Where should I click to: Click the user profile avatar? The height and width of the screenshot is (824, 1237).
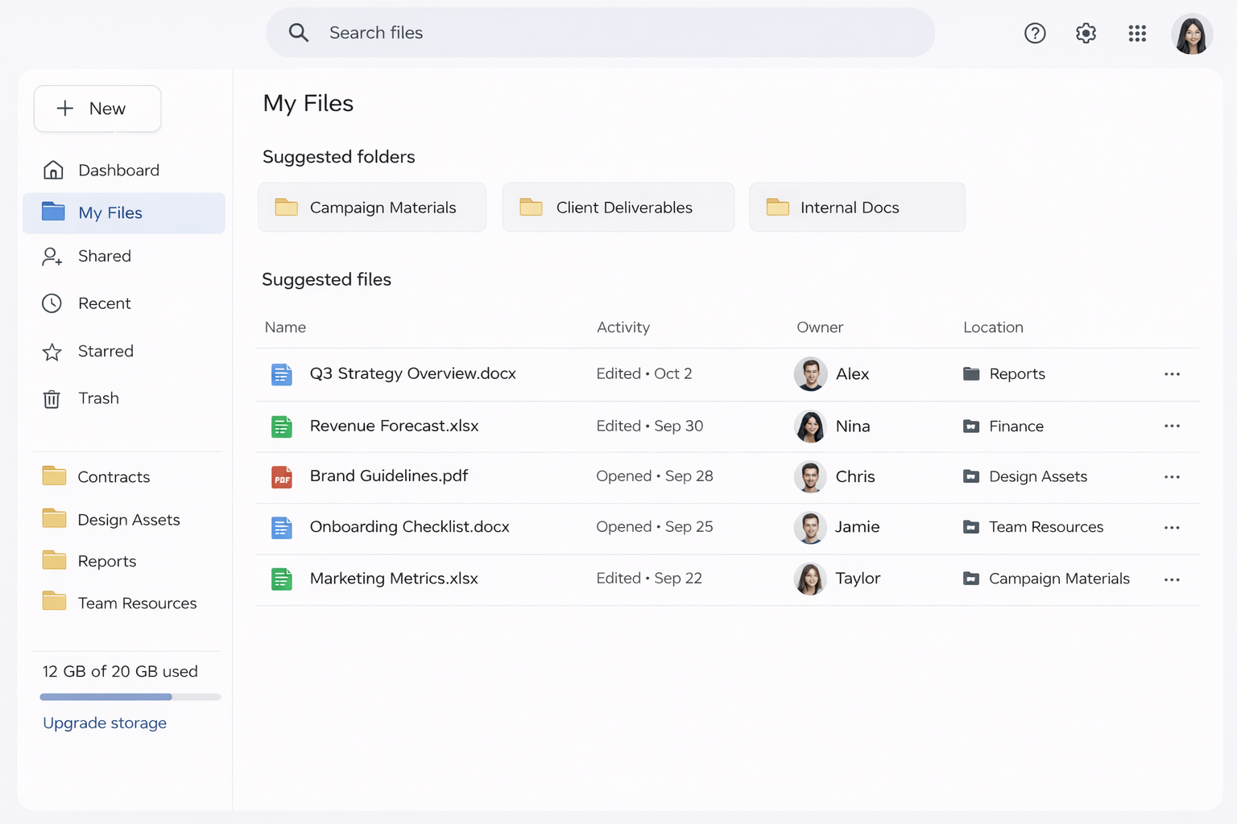(x=1191, y=34)
